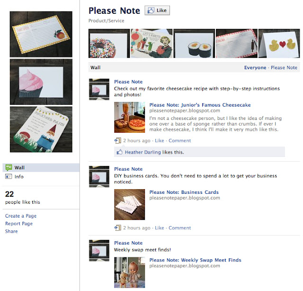Like the cheesecake recipe post
This screenshot has height=291, width=303.
(x=160, y=140)
